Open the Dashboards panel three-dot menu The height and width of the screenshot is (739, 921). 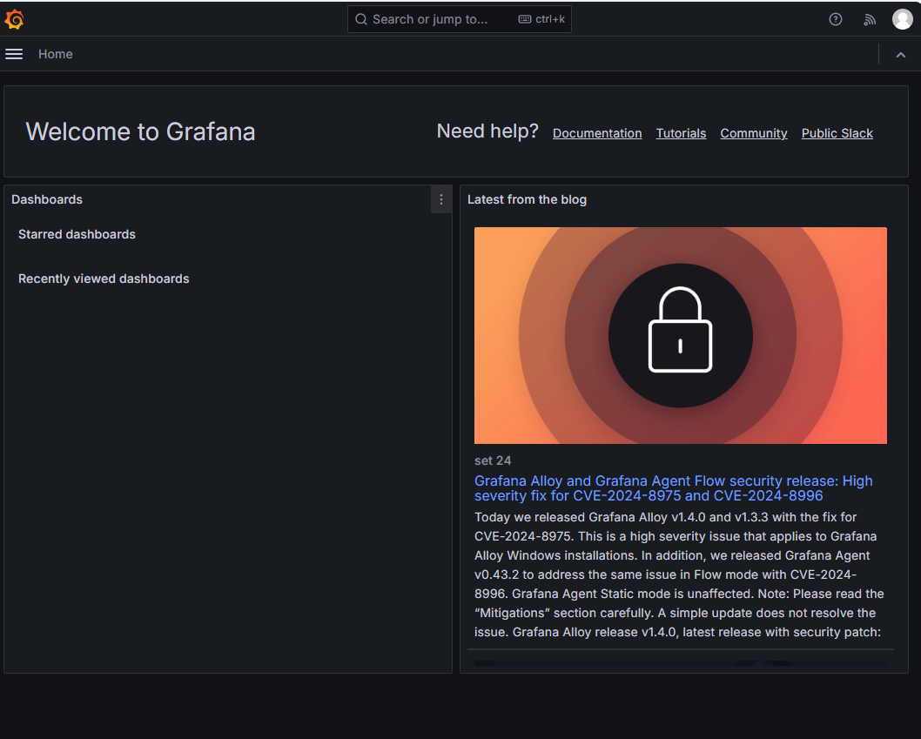(x=441, y=199)
